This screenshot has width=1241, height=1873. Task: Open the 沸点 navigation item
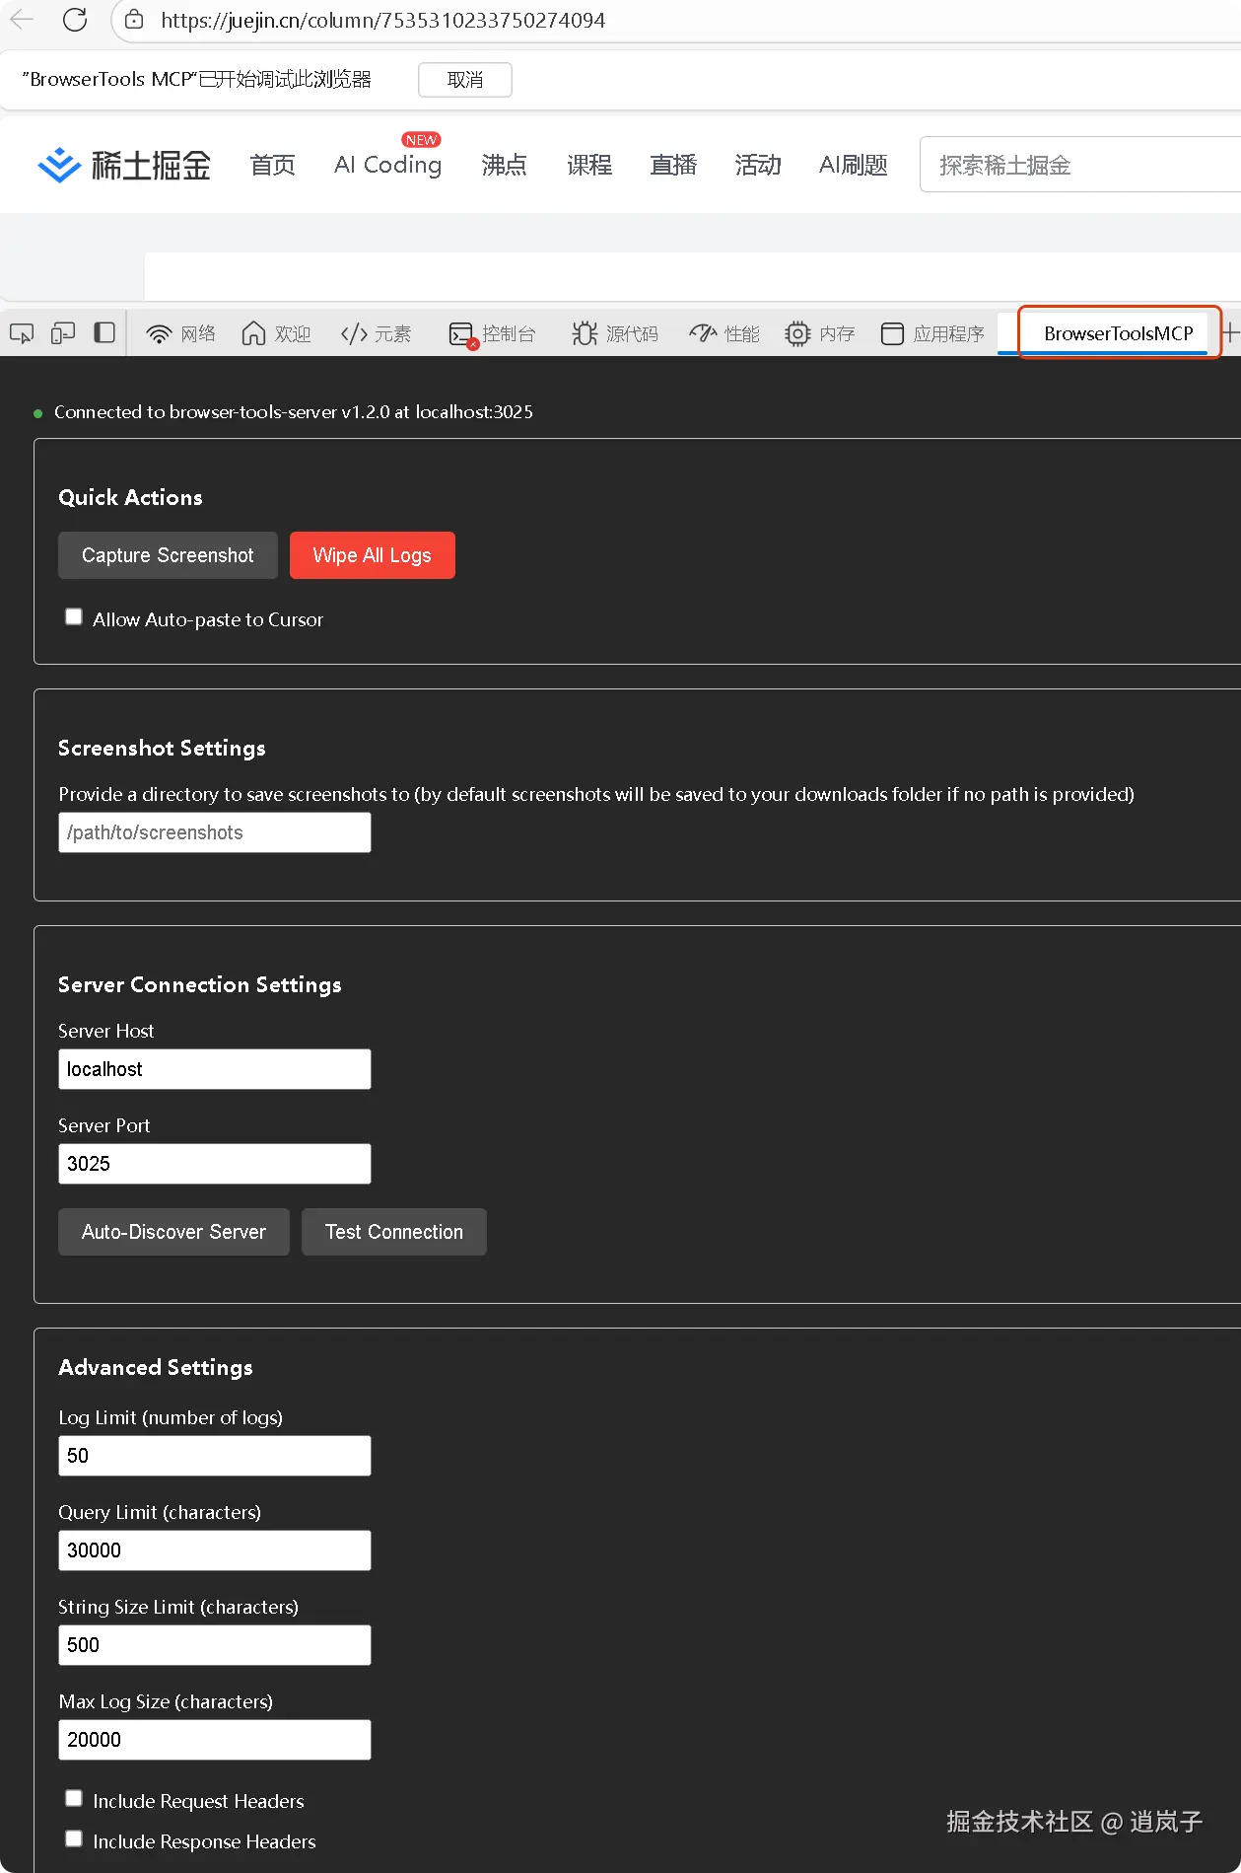coord(504,165)
